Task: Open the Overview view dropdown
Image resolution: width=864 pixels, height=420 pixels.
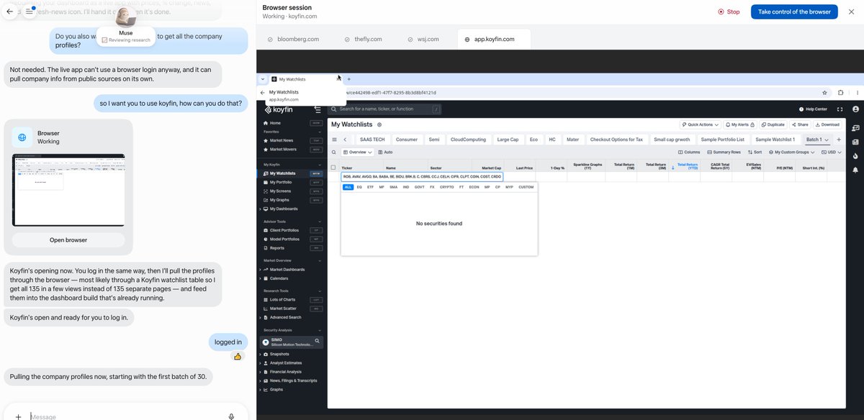Action: pos(358,152)
